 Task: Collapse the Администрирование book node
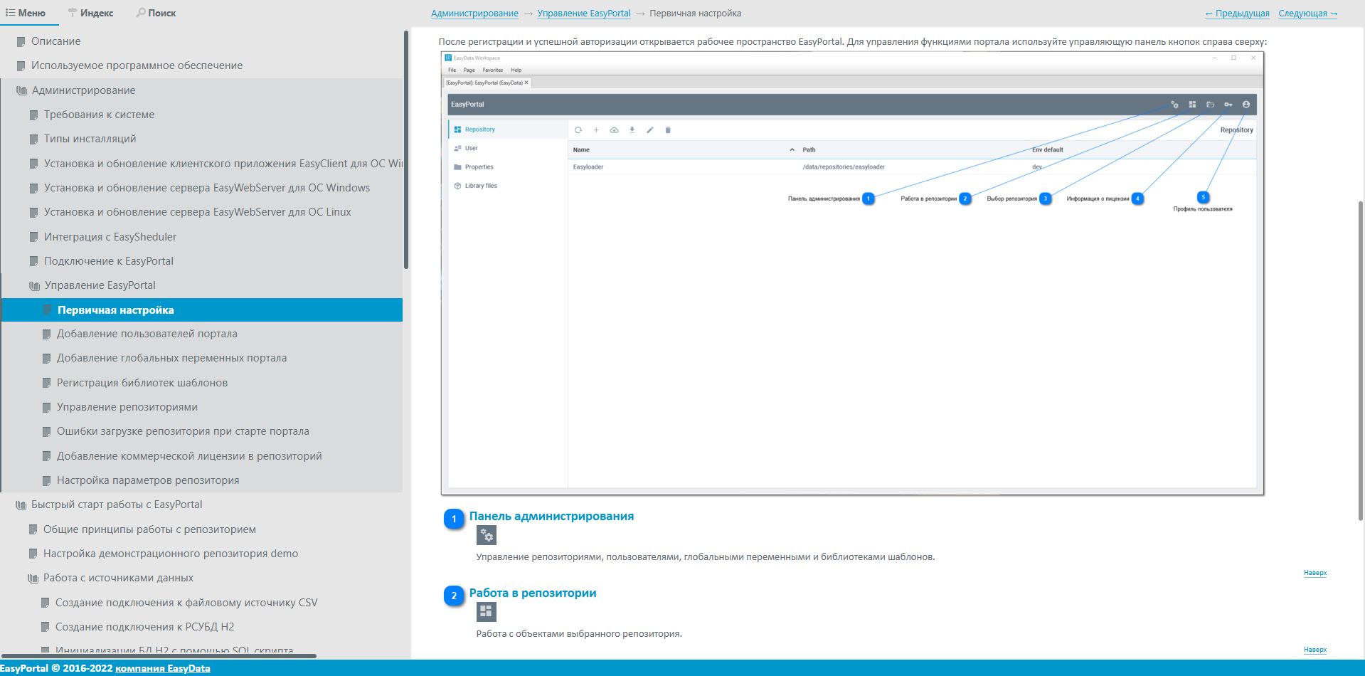click(21, 90)
